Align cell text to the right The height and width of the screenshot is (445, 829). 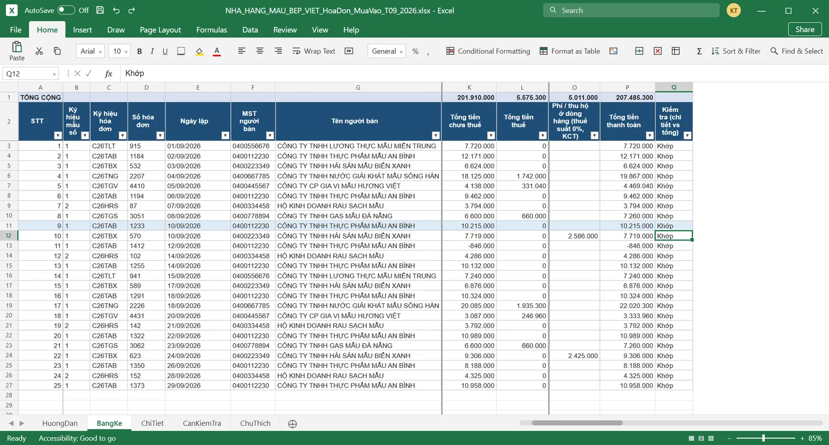pos(278,51)
